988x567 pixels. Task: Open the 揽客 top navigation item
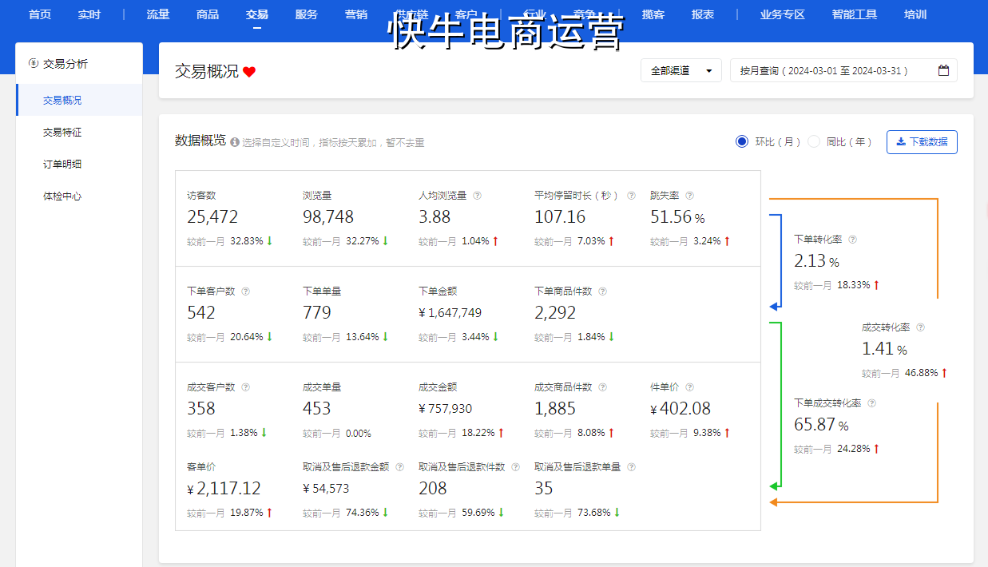tap(653, 14)
